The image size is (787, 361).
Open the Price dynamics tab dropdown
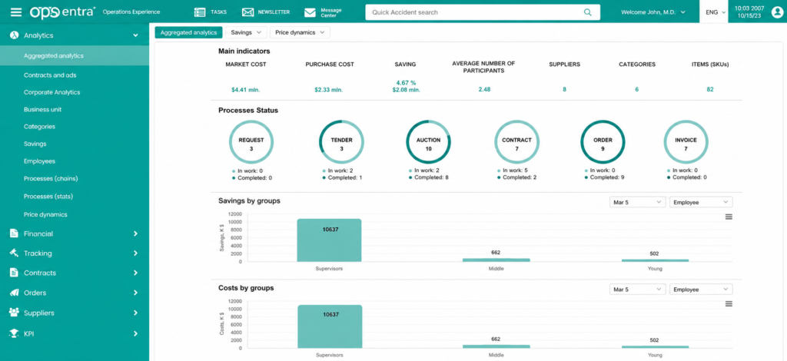coord(300,32)
